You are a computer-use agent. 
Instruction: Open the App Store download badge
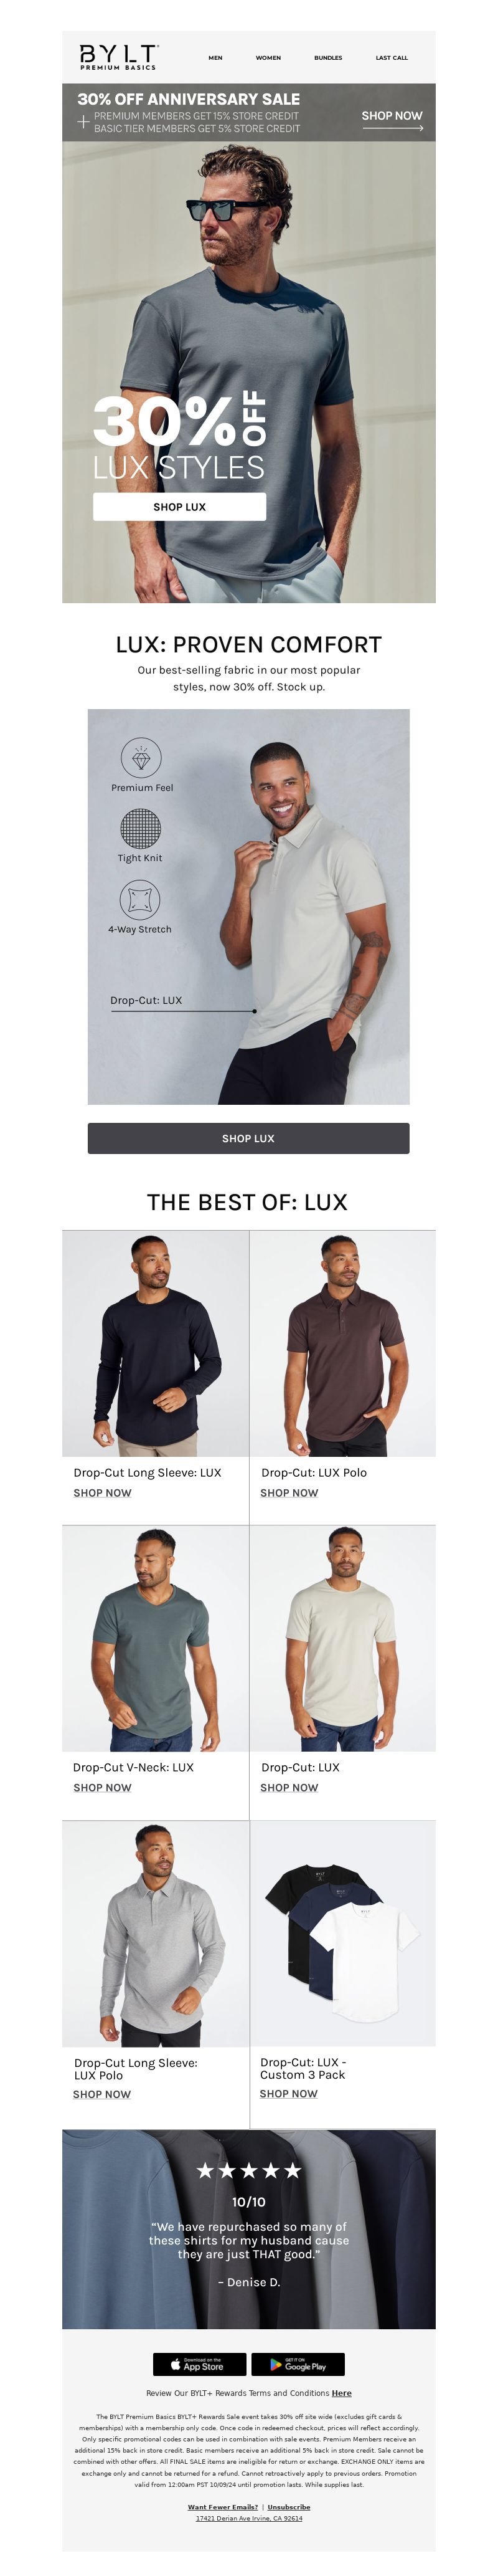click(200, 2365)
